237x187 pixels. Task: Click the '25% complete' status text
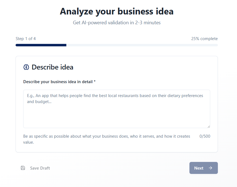coord(204,39)
